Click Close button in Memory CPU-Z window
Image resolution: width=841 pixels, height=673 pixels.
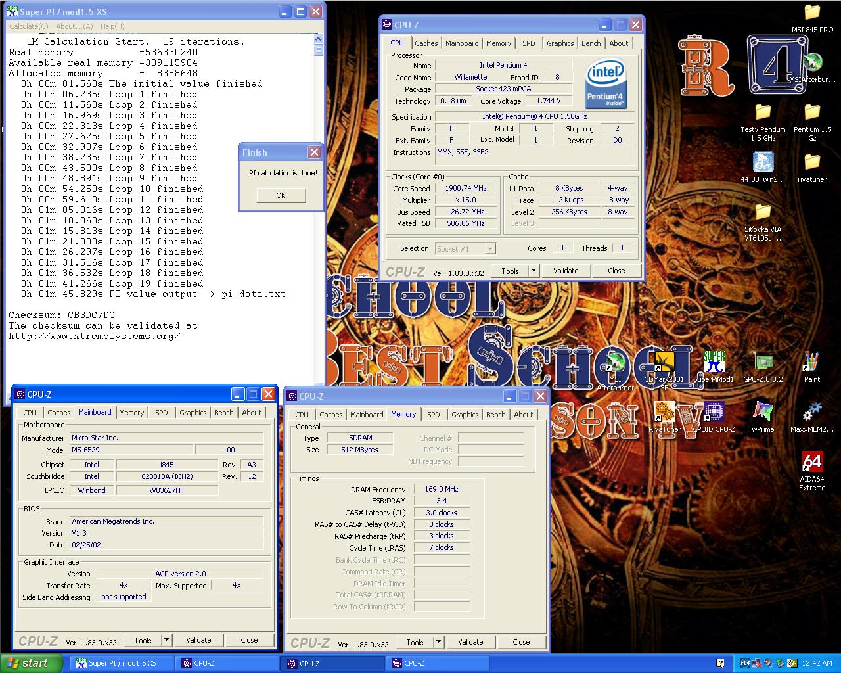pos(521,642)
